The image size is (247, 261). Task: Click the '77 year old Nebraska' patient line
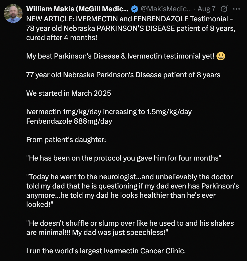(123, 75)
